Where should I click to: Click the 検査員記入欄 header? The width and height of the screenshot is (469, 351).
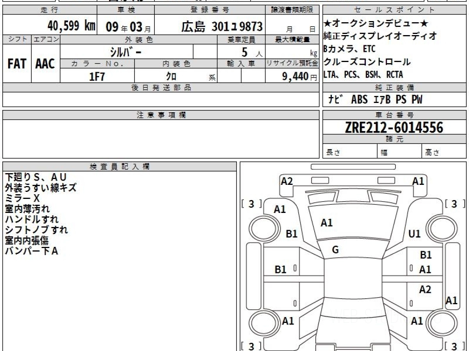point(120,167)
